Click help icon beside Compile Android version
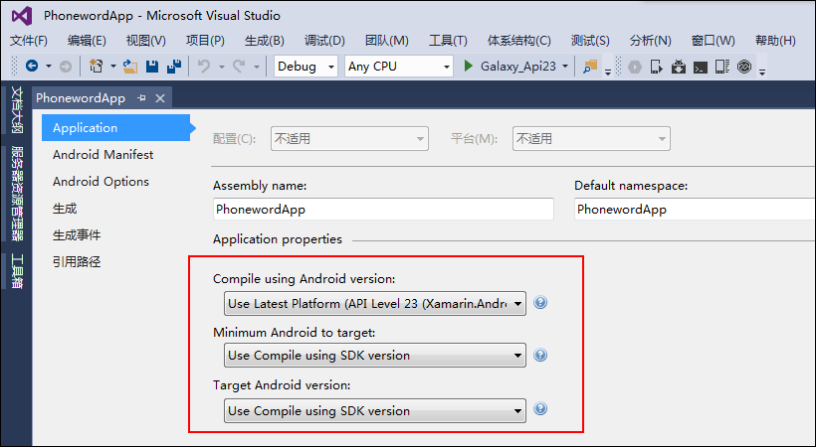This screenshot has width=816, height=447. pyautogui.click(x=541, y=304)
